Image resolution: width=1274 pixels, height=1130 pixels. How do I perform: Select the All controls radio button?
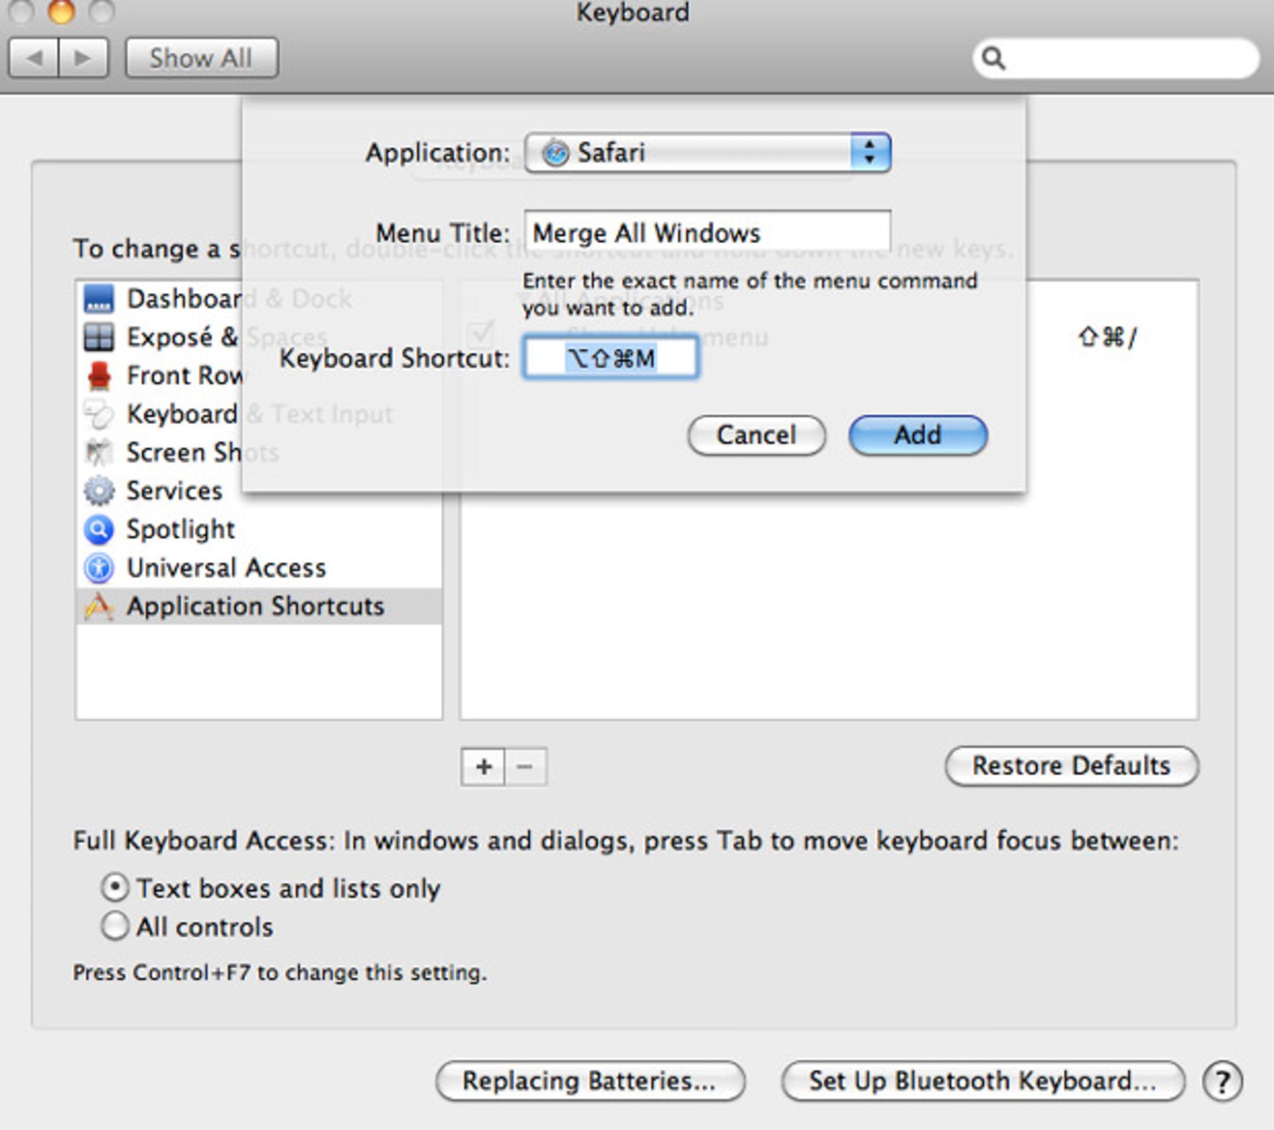coord(115,926)
